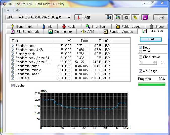Image resolution: width=170 pixels, height=135 pixels.
Task: Uncheck Random seek 4 KB test
Action: (x=13, y=50)
